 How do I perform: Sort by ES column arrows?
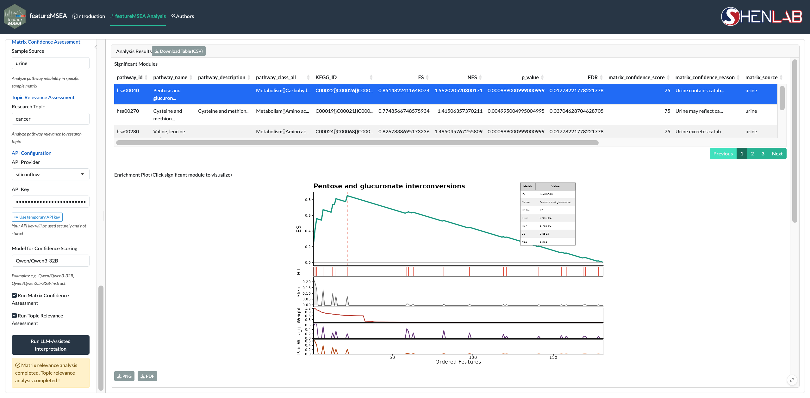(427, 77)
